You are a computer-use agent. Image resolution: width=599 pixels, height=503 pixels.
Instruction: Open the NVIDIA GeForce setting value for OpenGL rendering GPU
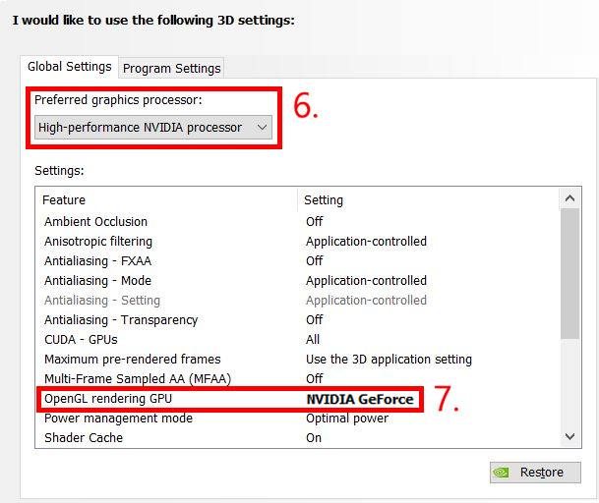tap(360, 399)
